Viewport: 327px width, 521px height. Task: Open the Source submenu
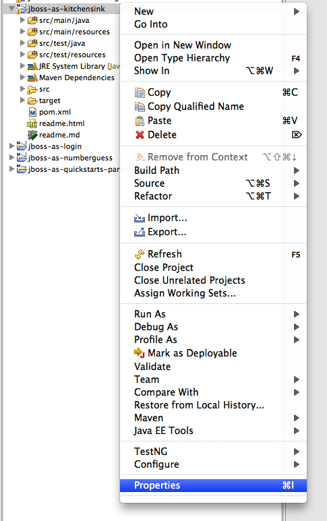(213, 183)
